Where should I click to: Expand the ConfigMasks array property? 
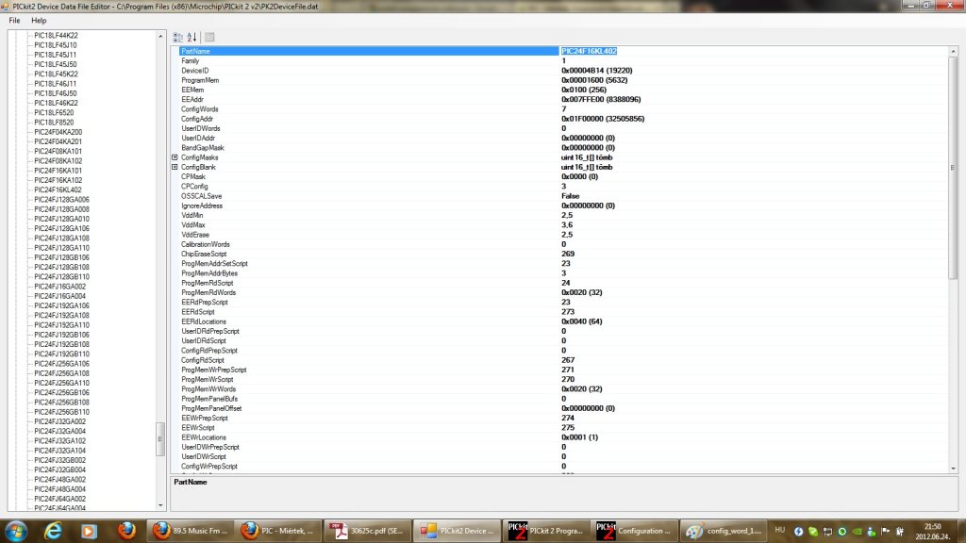[175, 157]
